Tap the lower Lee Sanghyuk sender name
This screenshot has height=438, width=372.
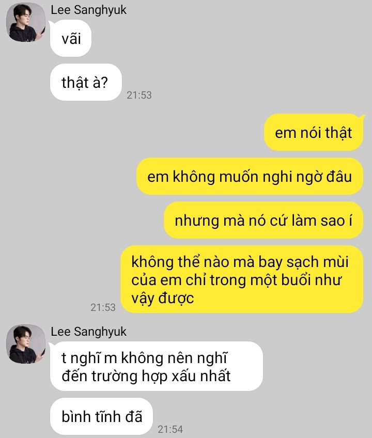[x=88, y=332]
